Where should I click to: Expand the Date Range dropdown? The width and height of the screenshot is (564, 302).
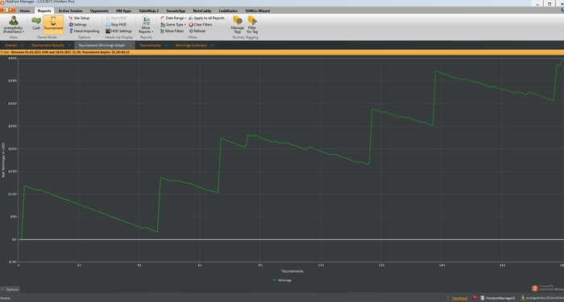(x=173, y=18)
